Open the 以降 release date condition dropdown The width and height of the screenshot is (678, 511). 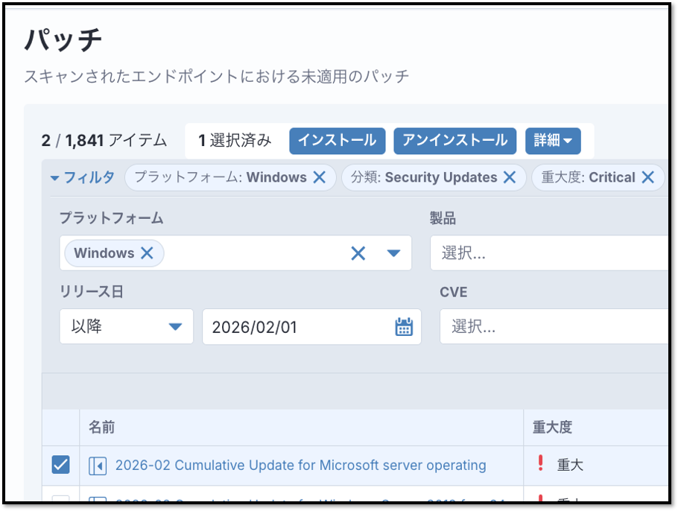click(x=126, y=327)
